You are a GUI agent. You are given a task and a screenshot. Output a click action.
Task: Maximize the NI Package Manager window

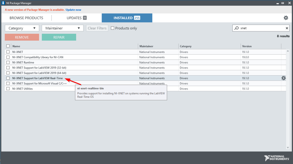point(283,3)
